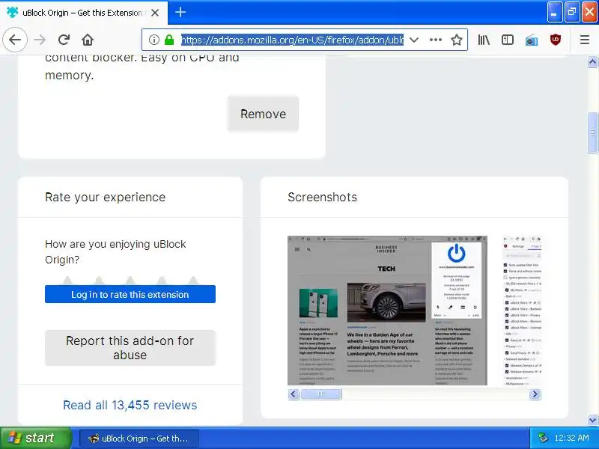Screen dimensions: 599x449
Task: Click the screenshots horizontal scrollbar thumb
Action: click(321, 394)
